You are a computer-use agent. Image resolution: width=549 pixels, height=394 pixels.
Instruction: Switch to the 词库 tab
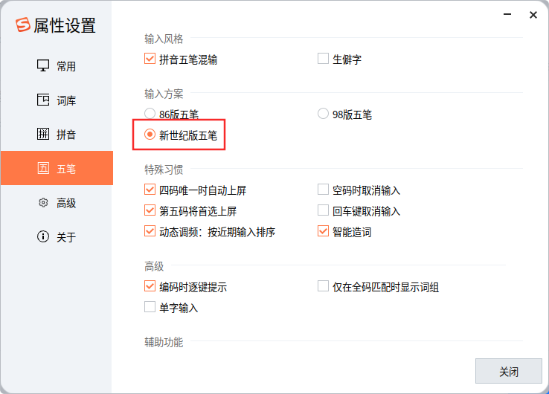pyautogui.click(x=65, y=100)
